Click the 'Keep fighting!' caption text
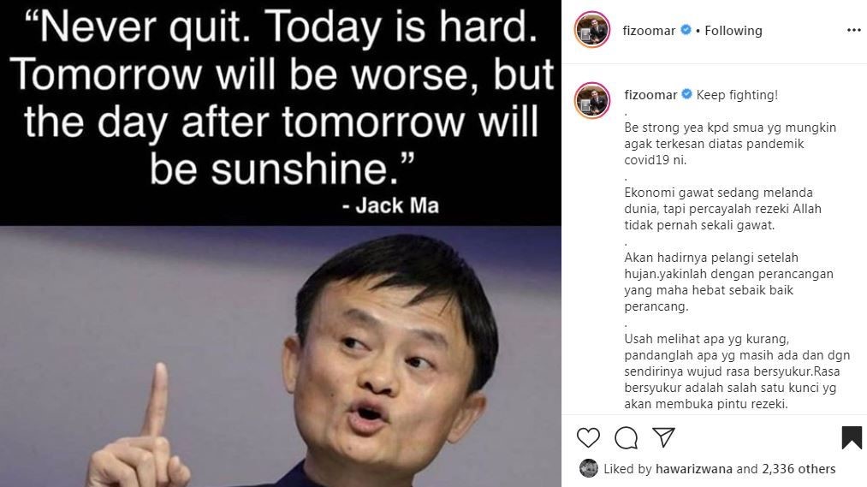 click(x=737, y=95)
